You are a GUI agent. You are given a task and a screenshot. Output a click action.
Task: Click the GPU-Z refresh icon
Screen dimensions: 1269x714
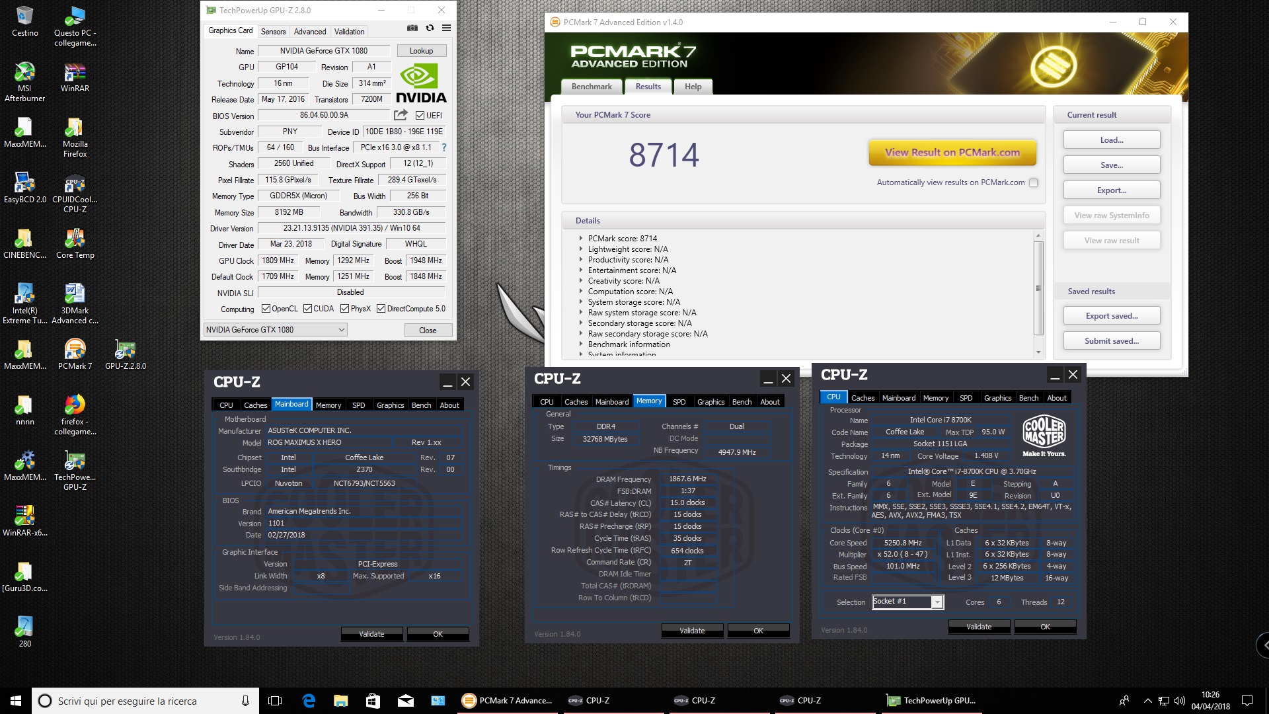(x=430, y=28)
